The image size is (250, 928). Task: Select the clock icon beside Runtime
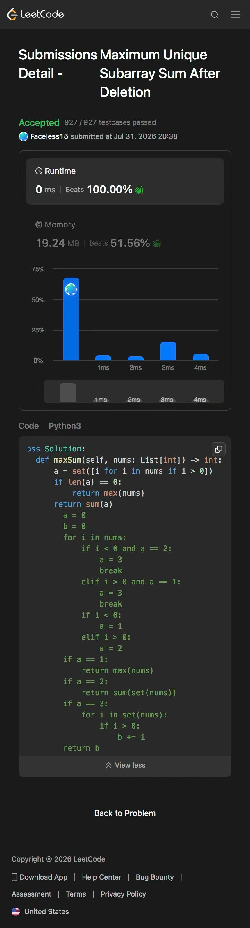tap(39, 171)
